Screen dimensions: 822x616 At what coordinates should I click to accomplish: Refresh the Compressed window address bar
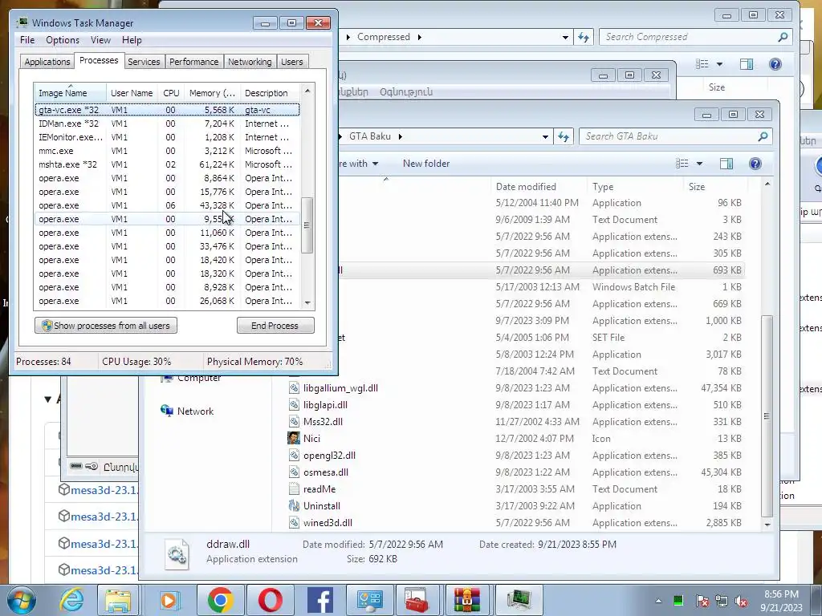pos(584,37)
